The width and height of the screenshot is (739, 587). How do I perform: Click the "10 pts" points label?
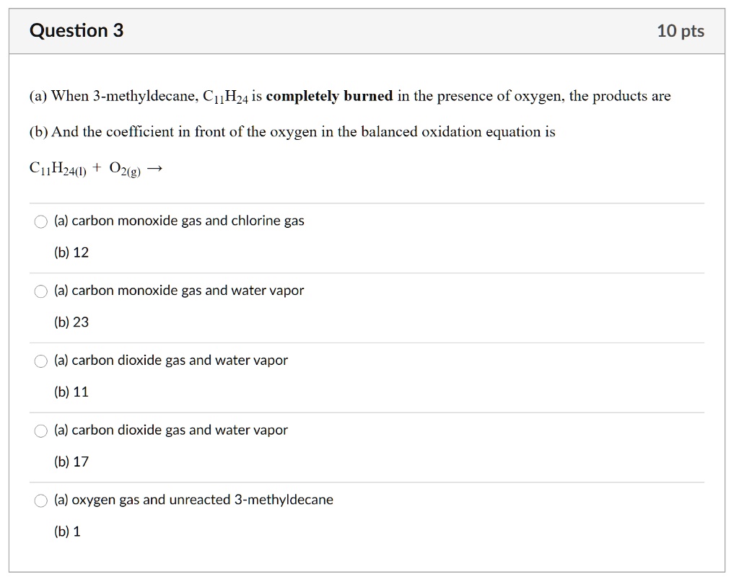[x=681, y=31]
